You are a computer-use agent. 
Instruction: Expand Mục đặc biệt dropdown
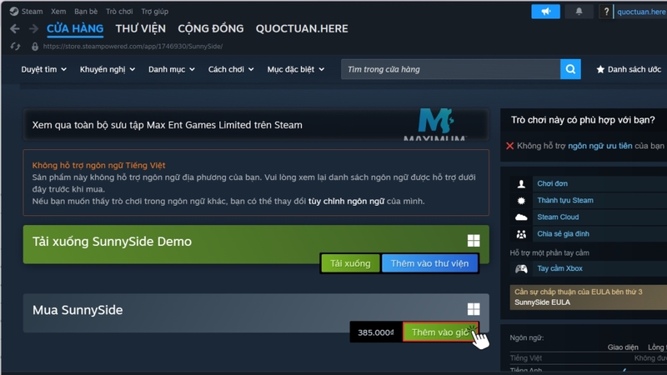point(296,69)
